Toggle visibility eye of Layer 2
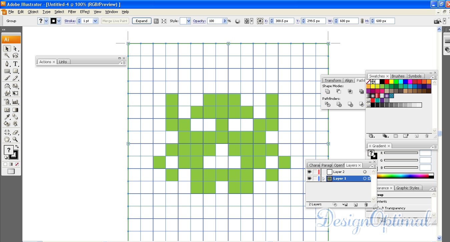The image size is (450, 242). tap(309, 172)
